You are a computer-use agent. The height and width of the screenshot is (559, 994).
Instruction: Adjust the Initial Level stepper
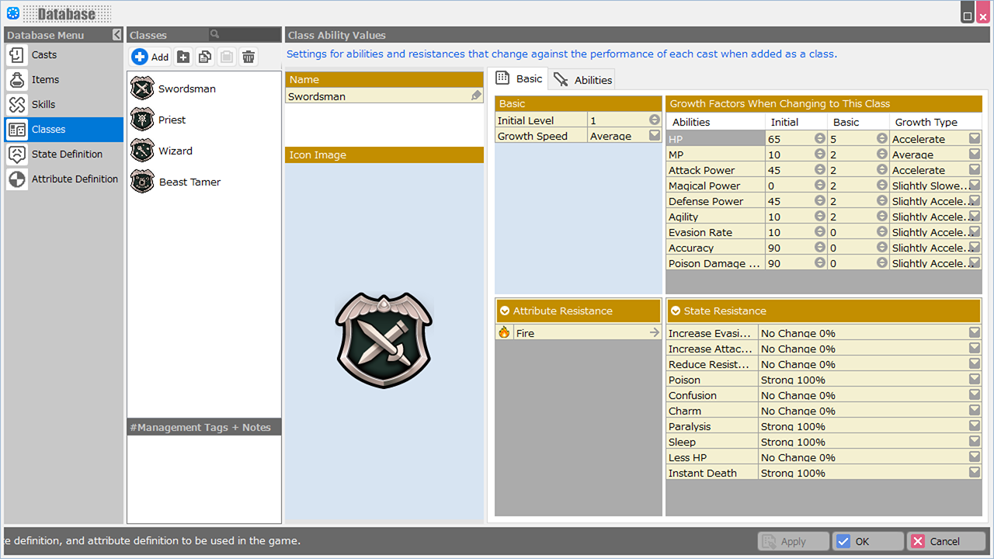654,120
